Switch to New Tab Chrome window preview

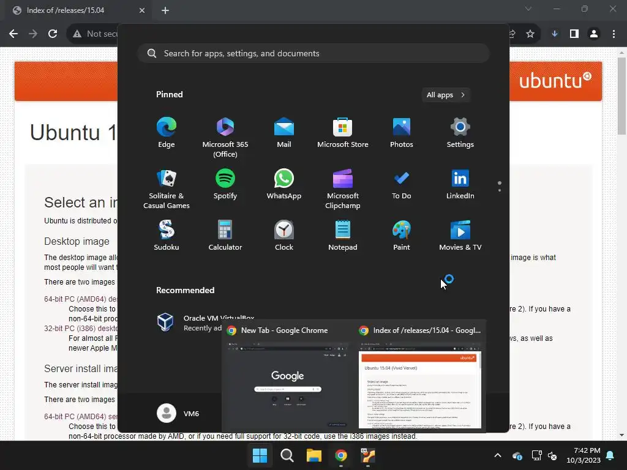coord(288,376)
